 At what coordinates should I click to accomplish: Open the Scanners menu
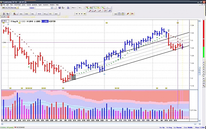click(x=46, y=5)
